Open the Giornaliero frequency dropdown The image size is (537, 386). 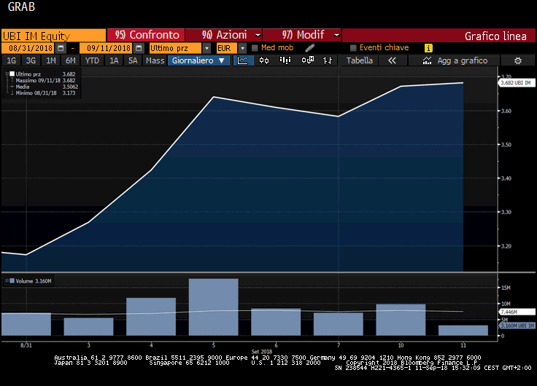(x=198, y=60)
